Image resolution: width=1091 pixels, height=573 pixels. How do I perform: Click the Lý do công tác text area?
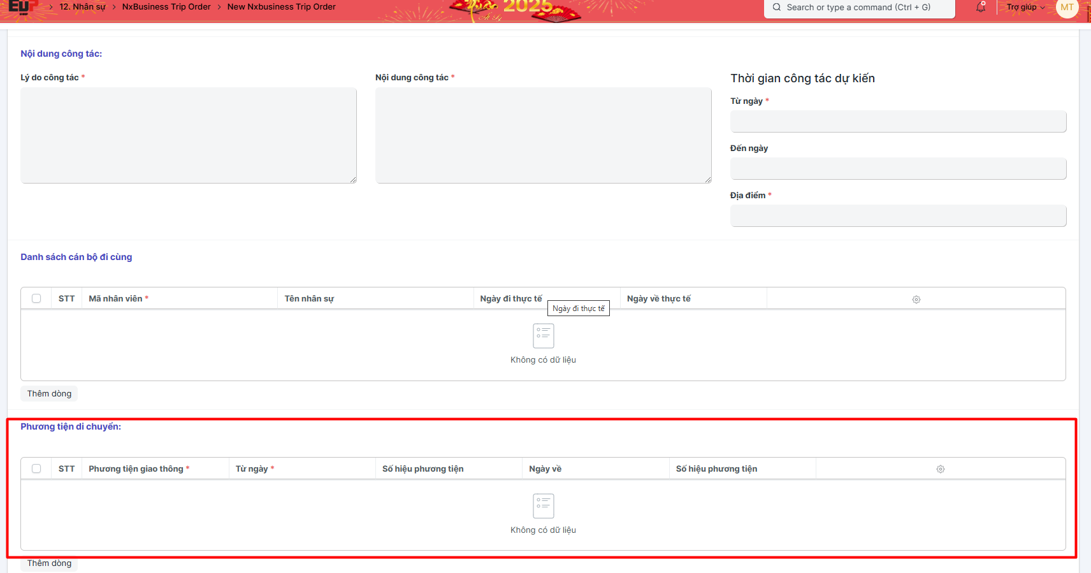click(x=188, y=135)
